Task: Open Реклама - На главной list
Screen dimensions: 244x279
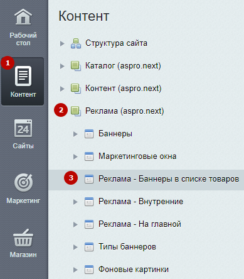Action: (x=140, y=224)
